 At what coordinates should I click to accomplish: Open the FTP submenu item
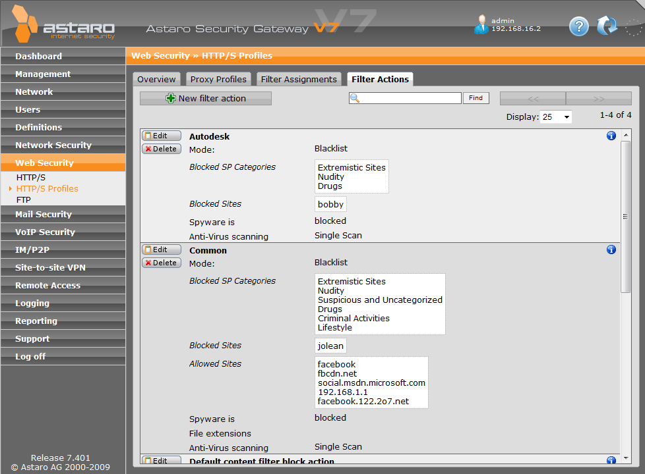pos(24,199)
